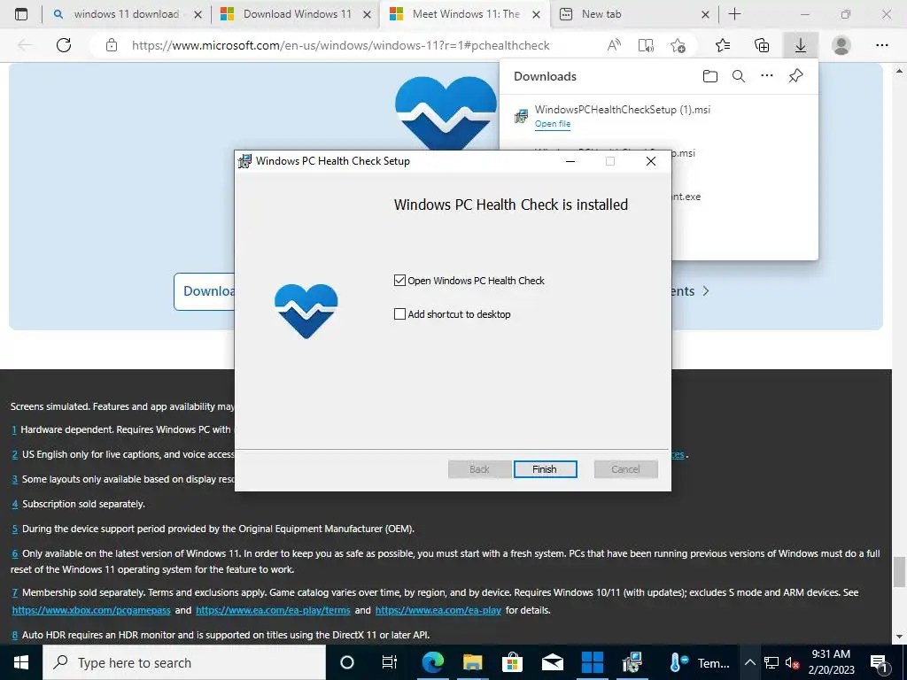This screenshot has width=907, height=680.
Task: Close the 'New tab' browser tab
Action: point(705,15)
